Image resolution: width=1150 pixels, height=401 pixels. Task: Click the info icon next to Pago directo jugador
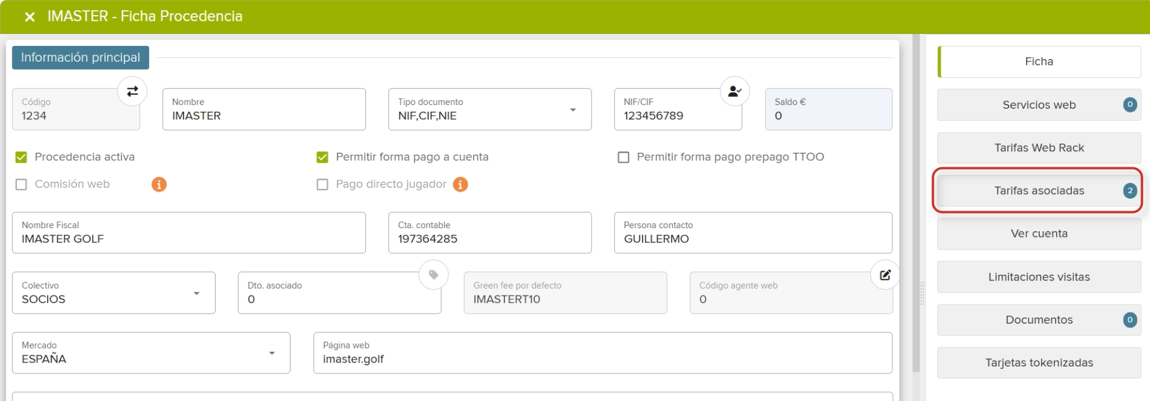[460, 184]
